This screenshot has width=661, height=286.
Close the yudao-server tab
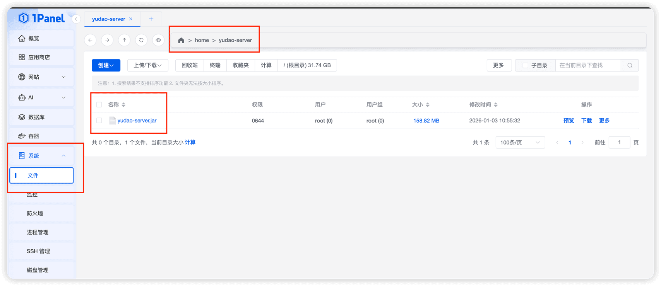click(x=131, y=19)
